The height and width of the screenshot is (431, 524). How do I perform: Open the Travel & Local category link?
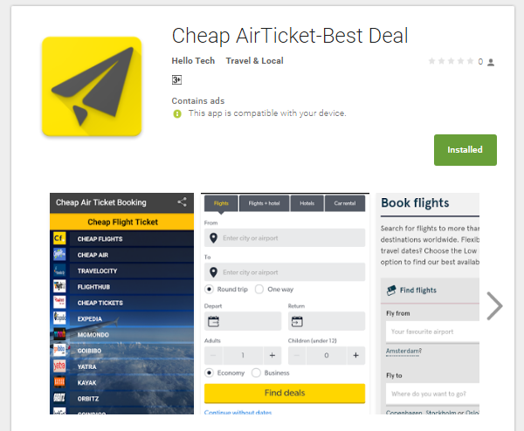(255, 61)
